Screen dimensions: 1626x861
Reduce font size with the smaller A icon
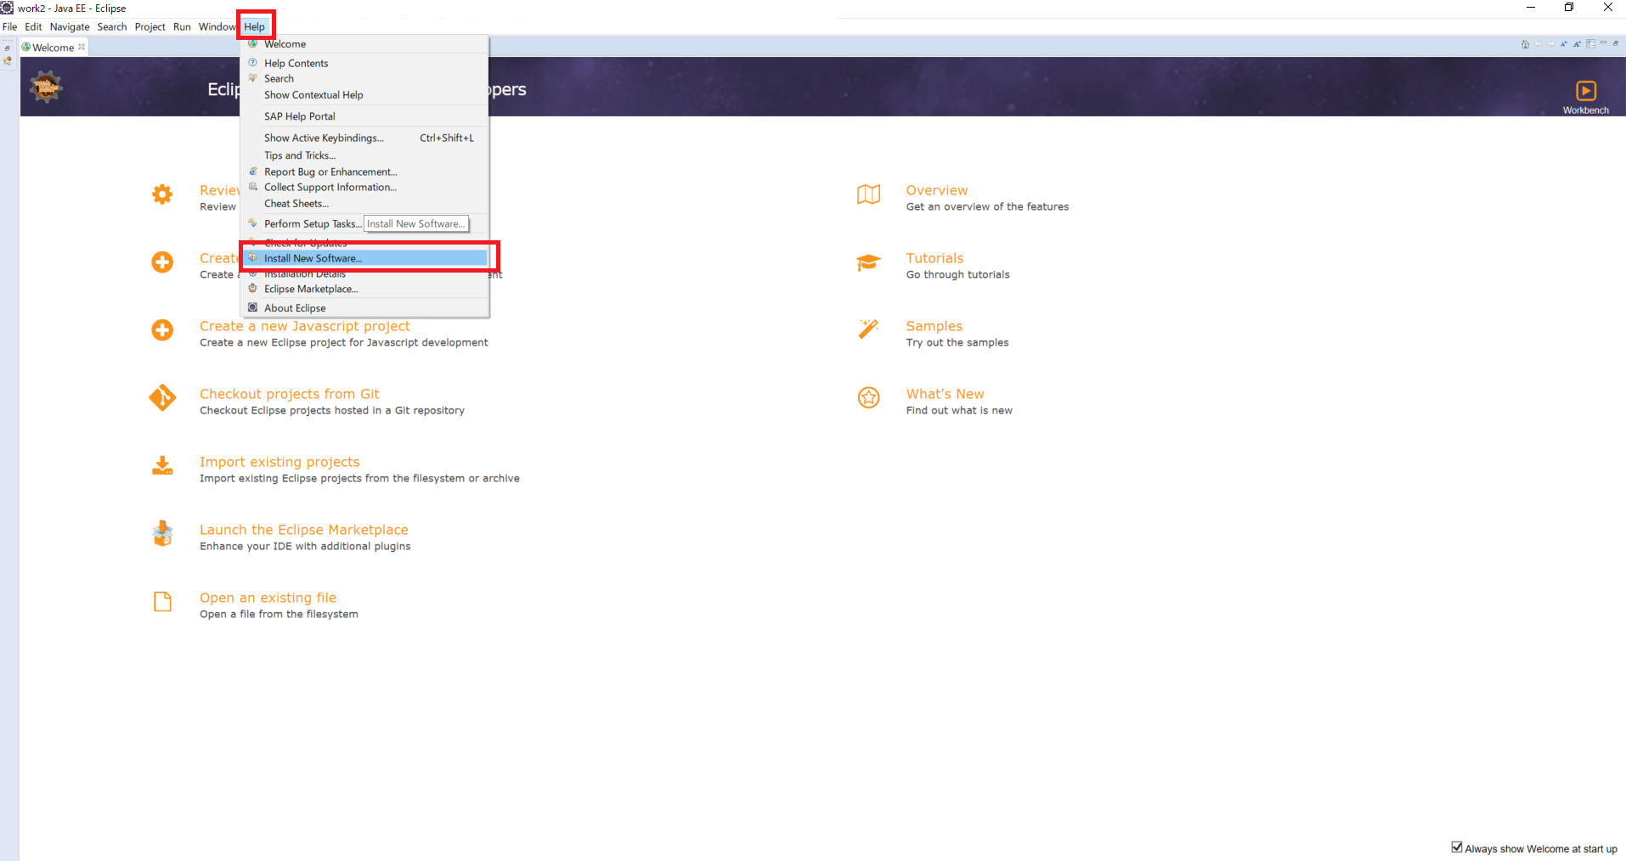click(1564, 44)
